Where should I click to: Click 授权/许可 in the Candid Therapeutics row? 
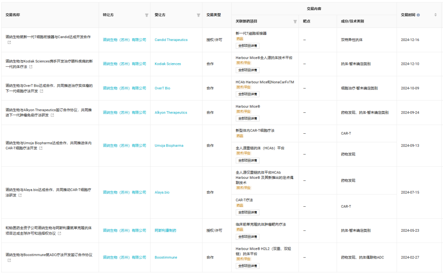coord(214,40)
